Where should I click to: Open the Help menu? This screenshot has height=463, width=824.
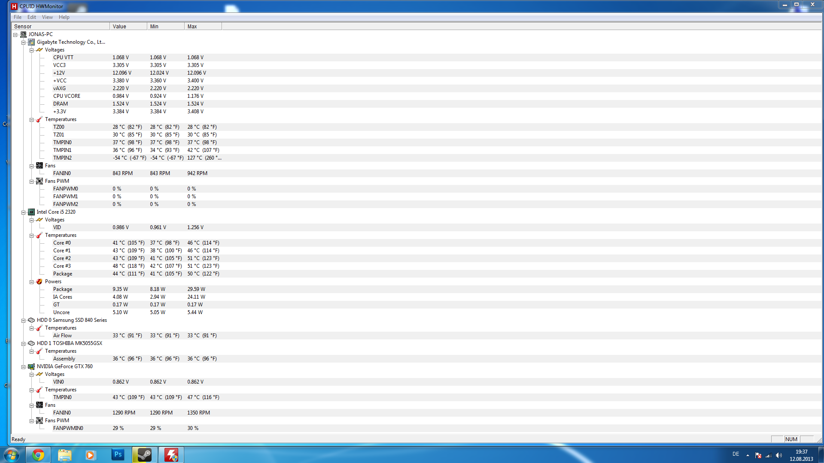click(x=64, y=17)
